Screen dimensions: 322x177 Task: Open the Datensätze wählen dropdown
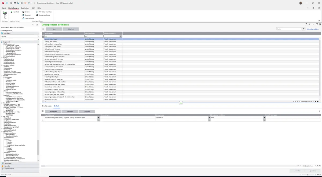[313, 29]
